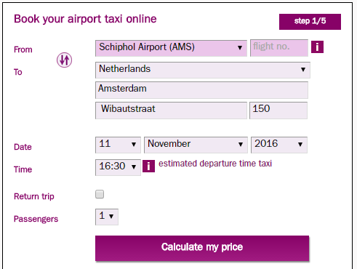The width and height of the screenshot is (357, 269).
Task: Click the step 1/5 indicator
Action: [310, 22]
